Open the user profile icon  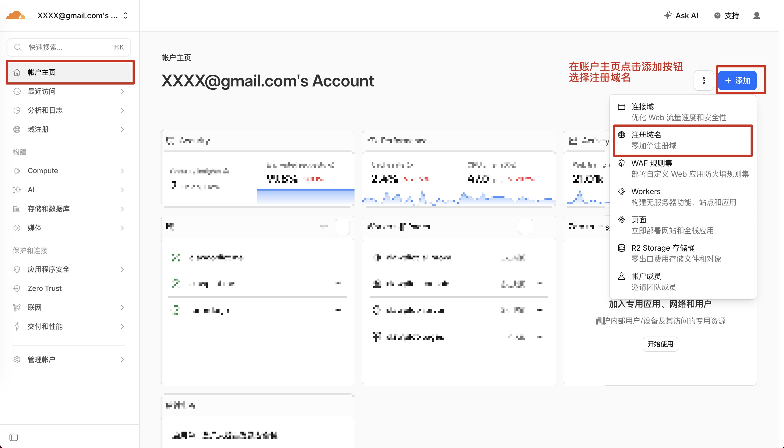point(757,15)
